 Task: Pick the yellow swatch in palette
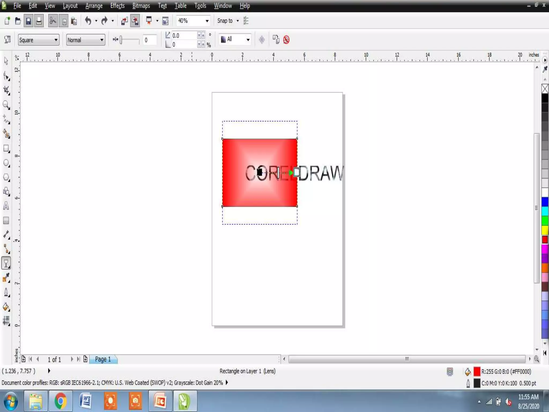click(x=545, y=230)
